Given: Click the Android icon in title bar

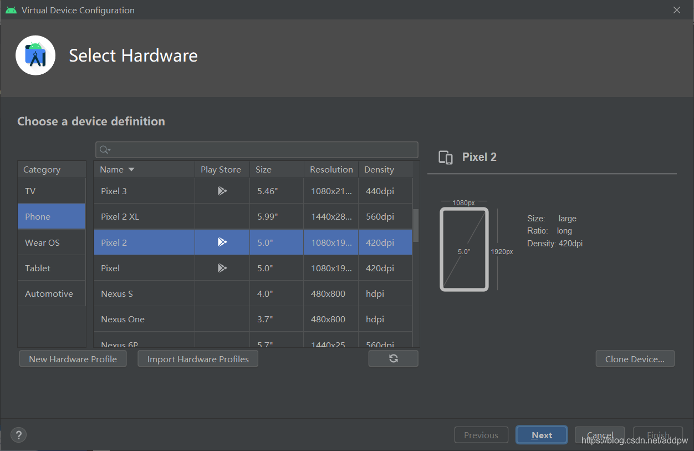Looking at the screenshot, I should 11,10.
